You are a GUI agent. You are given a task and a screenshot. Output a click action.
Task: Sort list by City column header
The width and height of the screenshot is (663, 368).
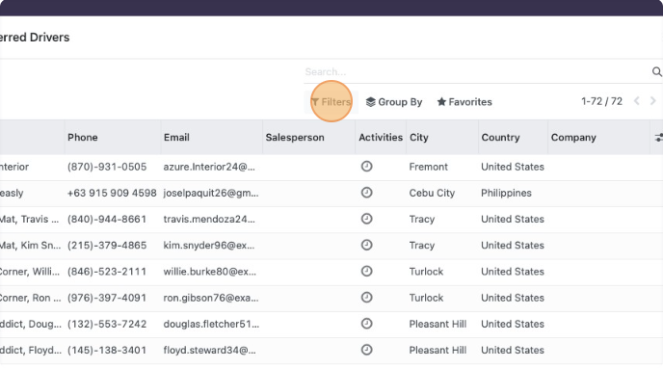point(419,138)
